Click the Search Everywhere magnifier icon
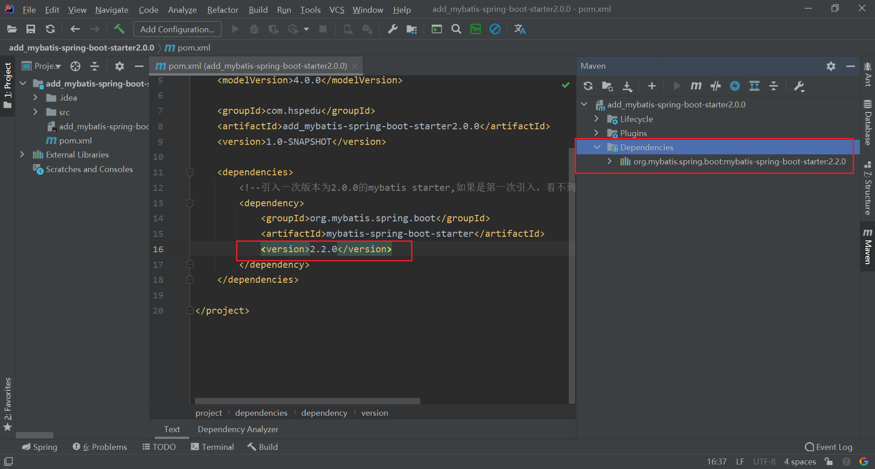Viewport: 875px width, 469px height. point(456,29)
